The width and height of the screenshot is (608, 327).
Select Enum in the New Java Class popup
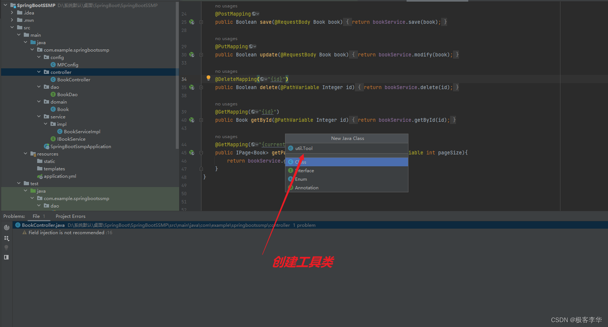point(347,179)
